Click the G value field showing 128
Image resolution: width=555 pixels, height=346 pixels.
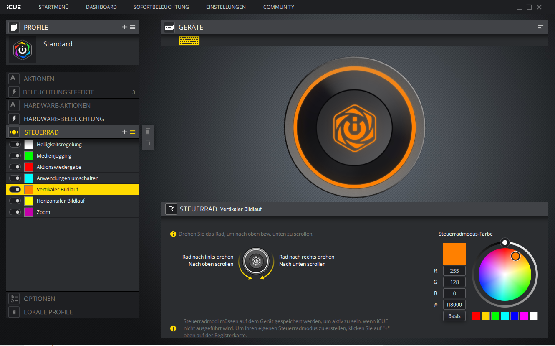coord(454,282)
